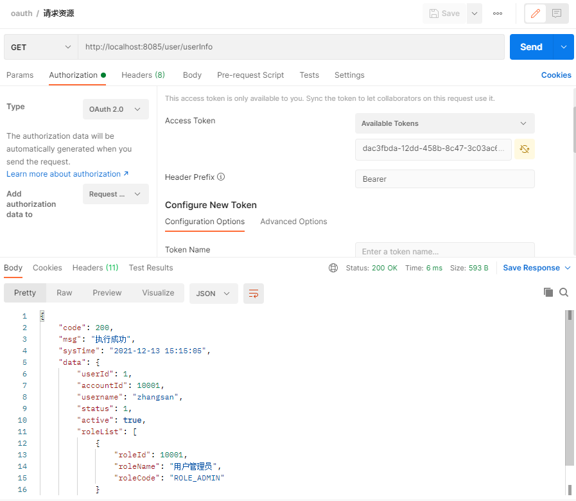Open the Advanced Options tab
This screenshot has height=501, width=576.
pyautogui.click(x=293, y=222)
